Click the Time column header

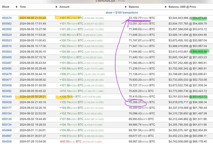[x=23, y=7]
